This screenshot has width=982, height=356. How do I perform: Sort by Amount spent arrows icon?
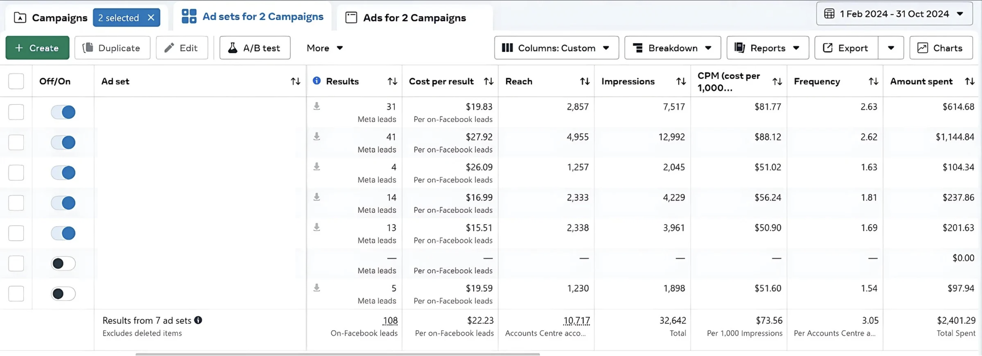970,81
